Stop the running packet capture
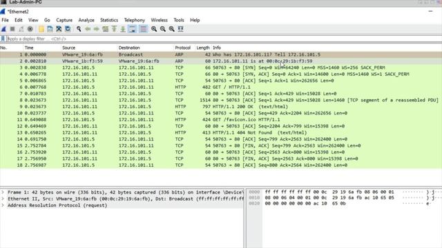The width and height of the screenshot is (442, 248). click(12, 29)
